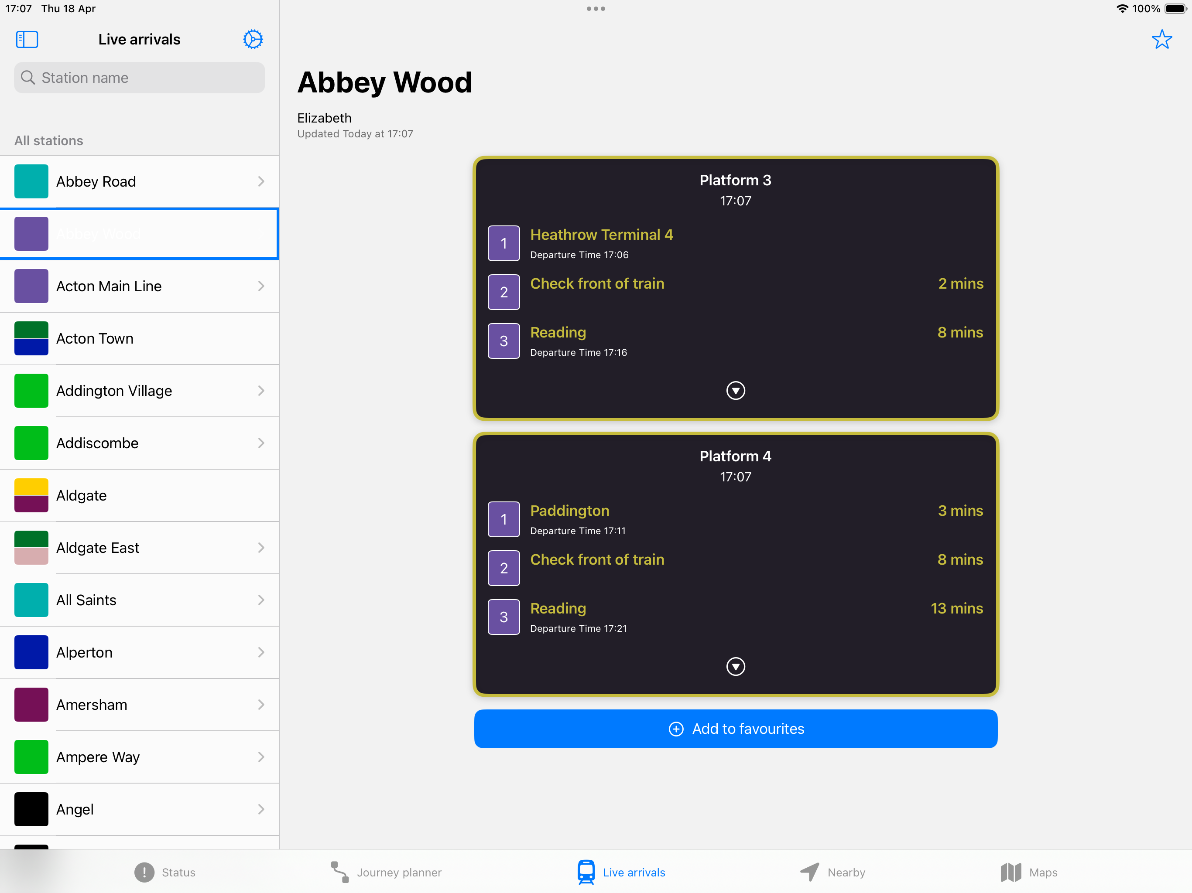Click the purple Abbey Wood line swatch
1192x893 pixels.
point(31,234)
